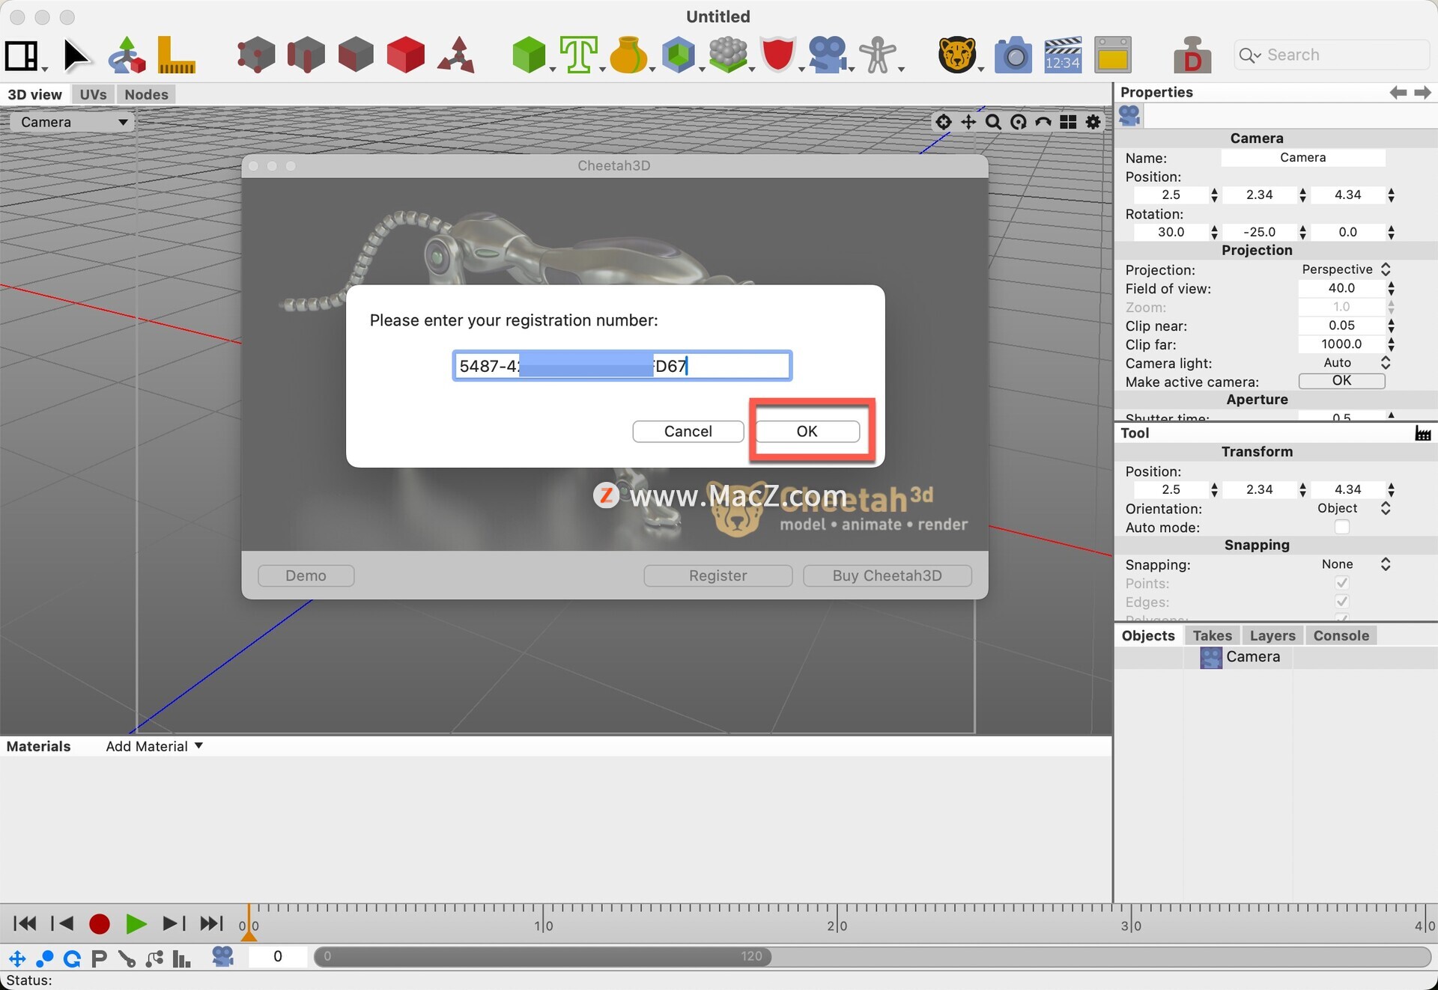Viewport: 1438px width, 990px height.
Task: Toggle the Points snapping checkbox
Action: click(x=1341, y=583)
